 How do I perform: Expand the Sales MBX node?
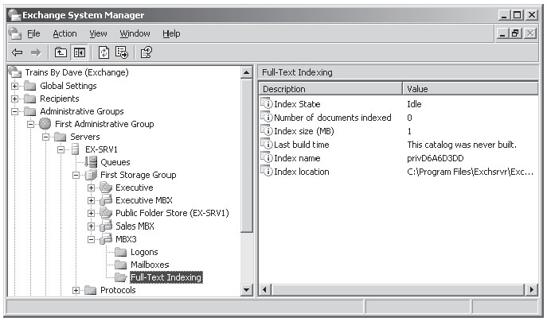click(x=91, y=226)
